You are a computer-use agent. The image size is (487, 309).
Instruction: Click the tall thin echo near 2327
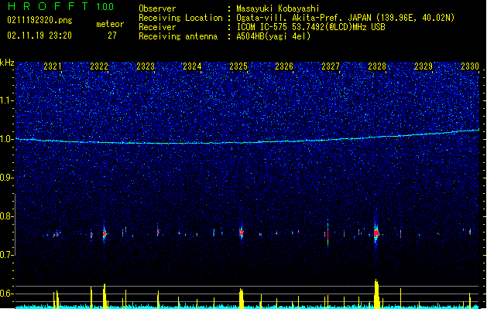click(x=328, y=234)
